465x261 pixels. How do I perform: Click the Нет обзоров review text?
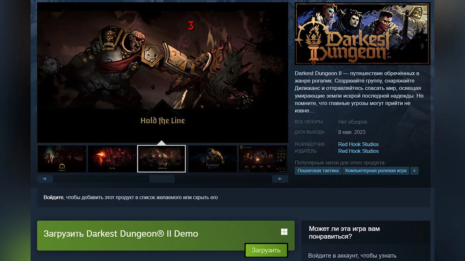pyautogui.click(x=353, y=122)
